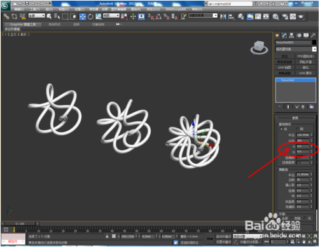Click the Unlink Selection tool
This screenshot has height=247, width=320.
click(15, 17)
